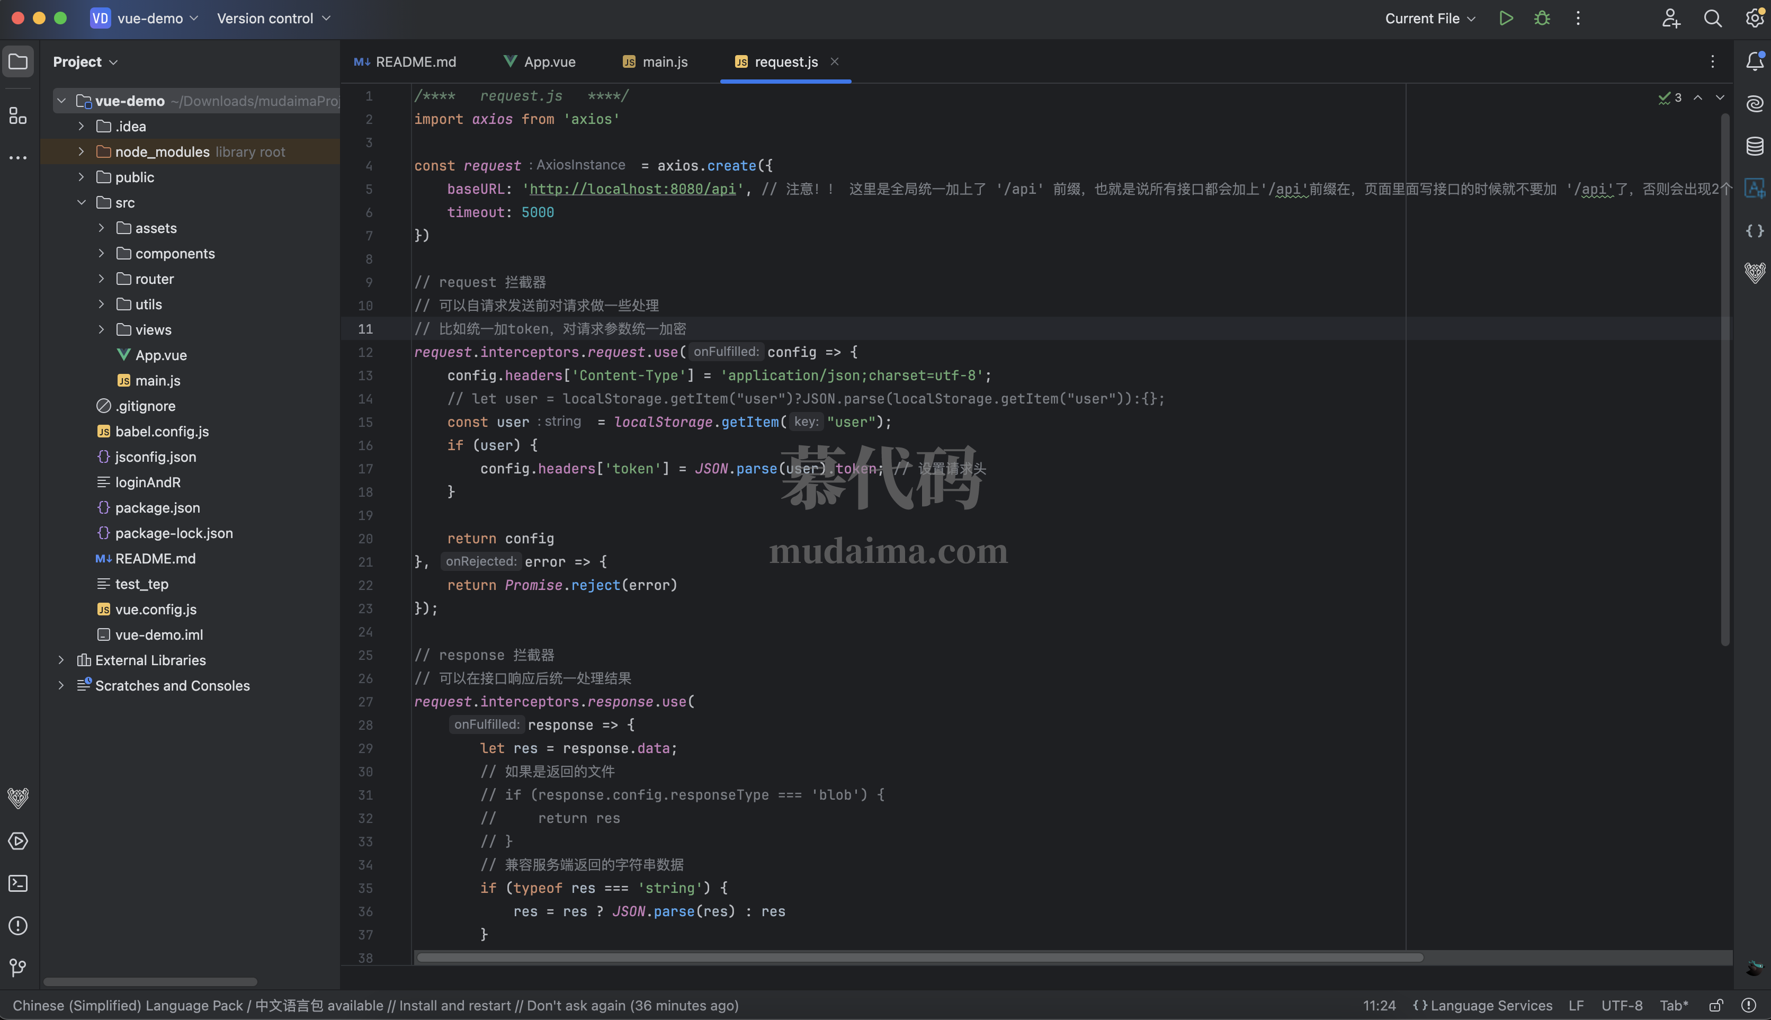Viewport: 1771px width, 1020px height.
Task: Run the current file with the play button
Action: (x=1506, y=18)
